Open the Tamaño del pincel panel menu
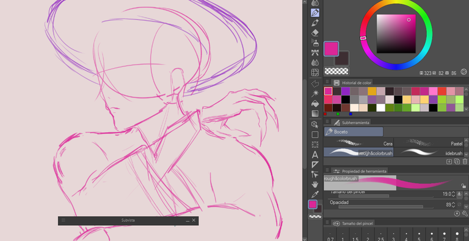Viewport: 469px width, 241px height. point(327,222)
